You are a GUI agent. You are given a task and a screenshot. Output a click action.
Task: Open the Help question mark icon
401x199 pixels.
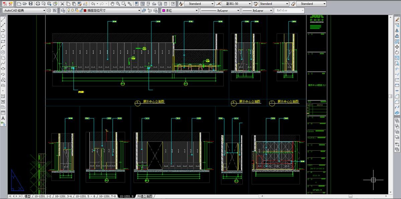click(173, 4)
